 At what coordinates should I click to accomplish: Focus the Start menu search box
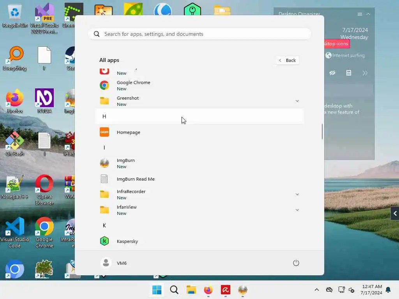[199, 34]
